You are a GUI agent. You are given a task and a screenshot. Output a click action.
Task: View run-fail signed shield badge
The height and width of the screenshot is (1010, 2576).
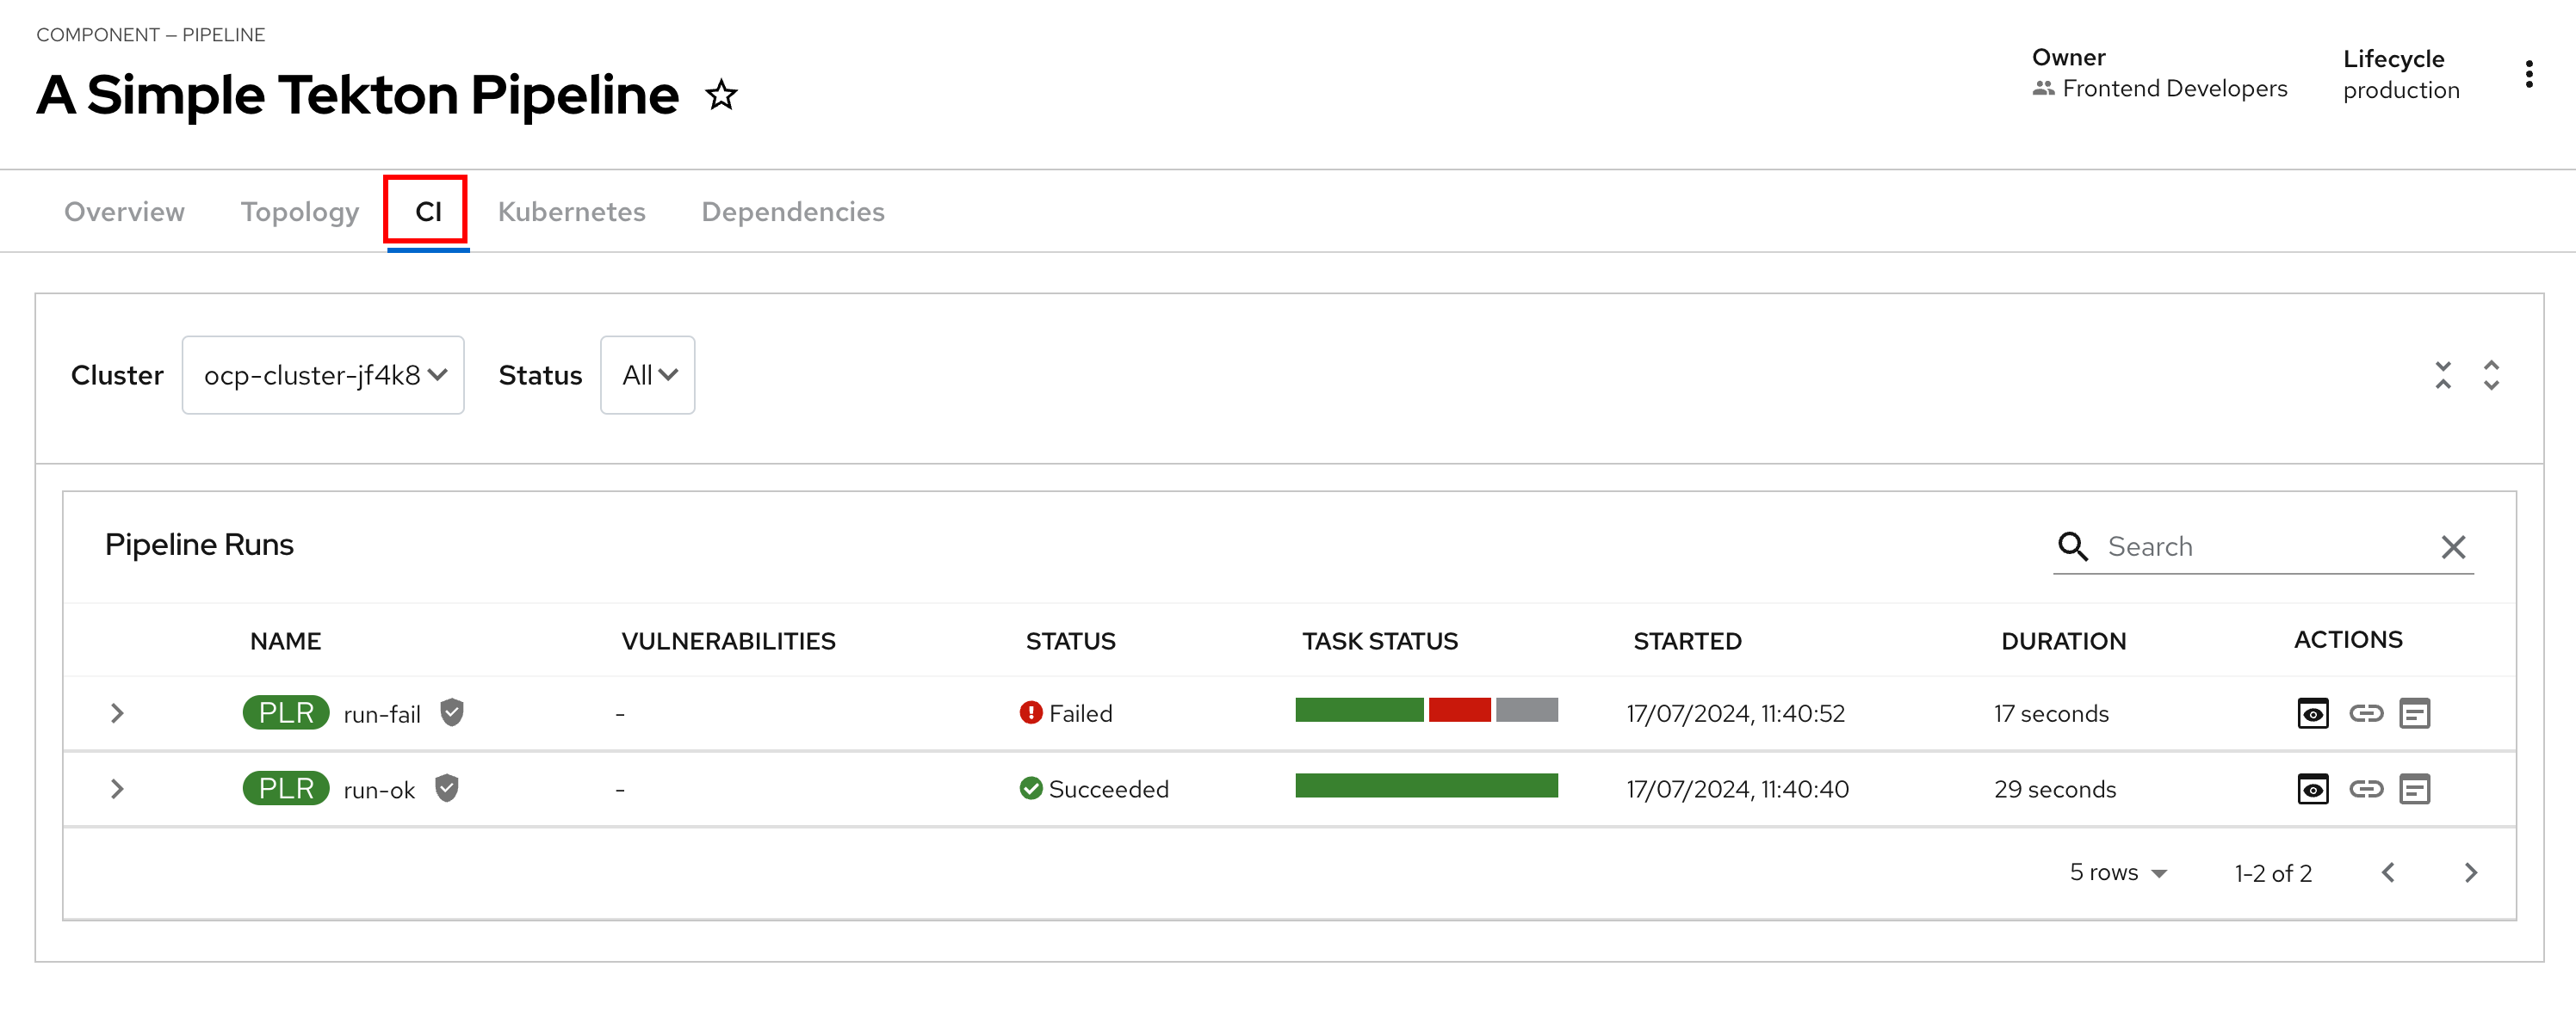point(452,712)
